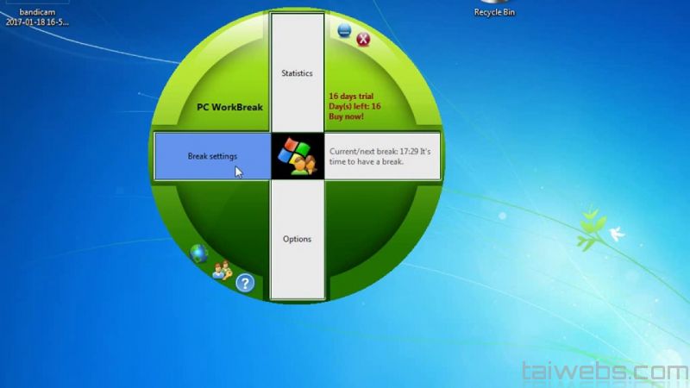Minimize the widget with blue round button
Screen dimensions: 690x388
tap(345, 31)
